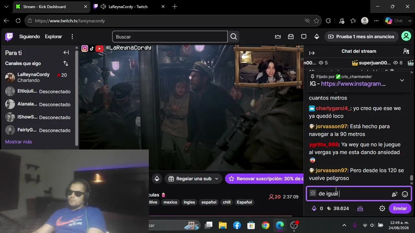Click the chill stream tag
The image size is (415, 233).
pos(227,202)
